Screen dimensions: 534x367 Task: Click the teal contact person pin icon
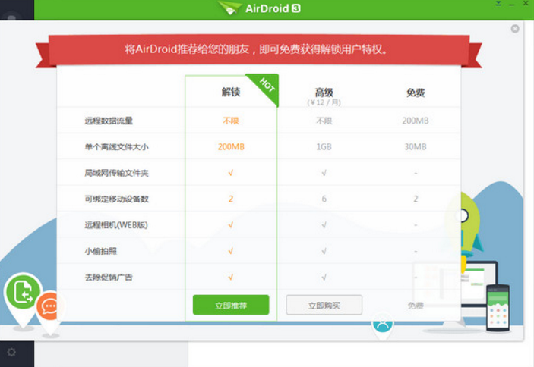[382, 325]
